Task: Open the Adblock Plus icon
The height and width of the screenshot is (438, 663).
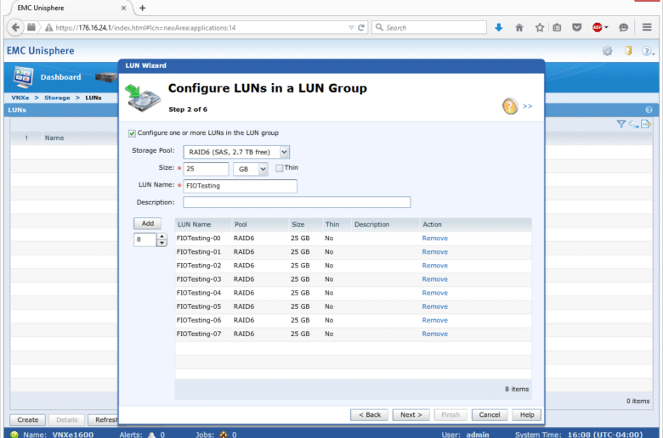Action: (x=597, y=27)
